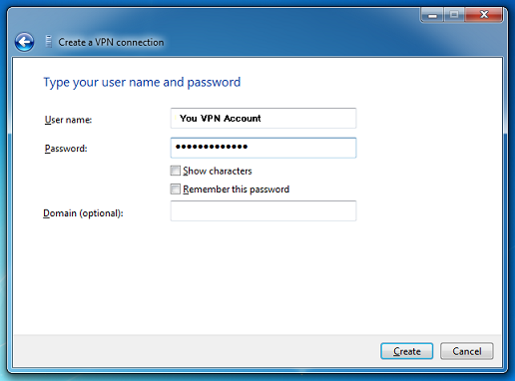Image resolution: width=515 pixels, height=381 pixels.
Task: Minimize the VPN connection window
Action: (x=432, y=15)
